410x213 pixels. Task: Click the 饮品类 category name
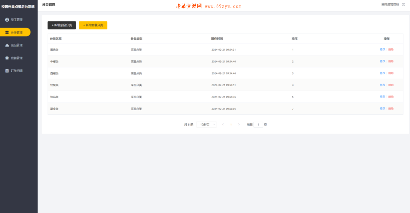point(54,97)
